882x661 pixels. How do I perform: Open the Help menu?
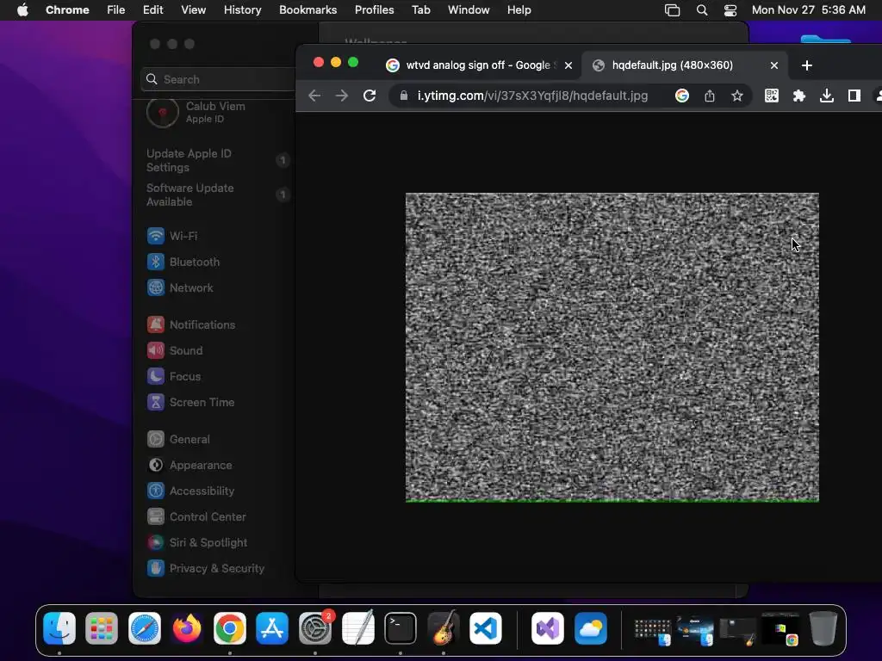(519, 10)
